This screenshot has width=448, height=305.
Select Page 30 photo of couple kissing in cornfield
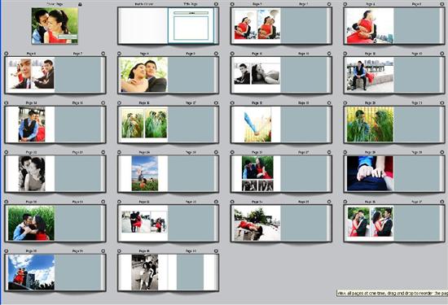coord(31,223)
